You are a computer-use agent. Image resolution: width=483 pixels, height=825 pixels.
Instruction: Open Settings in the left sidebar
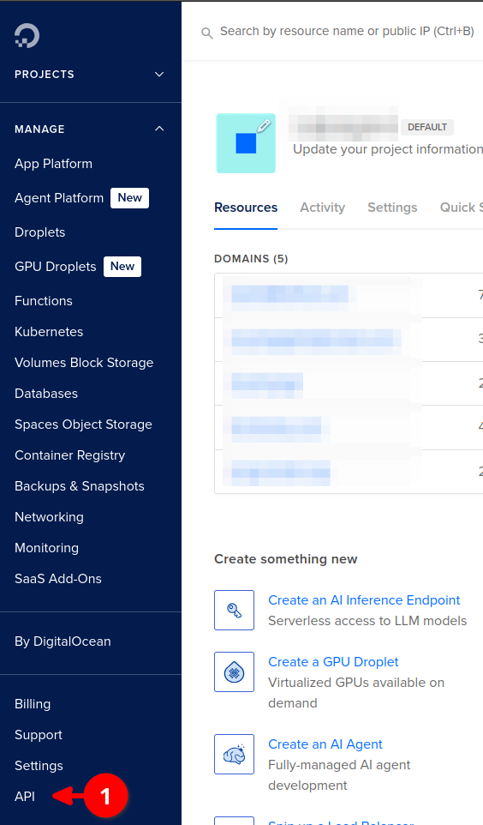pos(39,766)
